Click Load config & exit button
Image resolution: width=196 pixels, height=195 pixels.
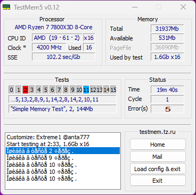click(158, 169)
